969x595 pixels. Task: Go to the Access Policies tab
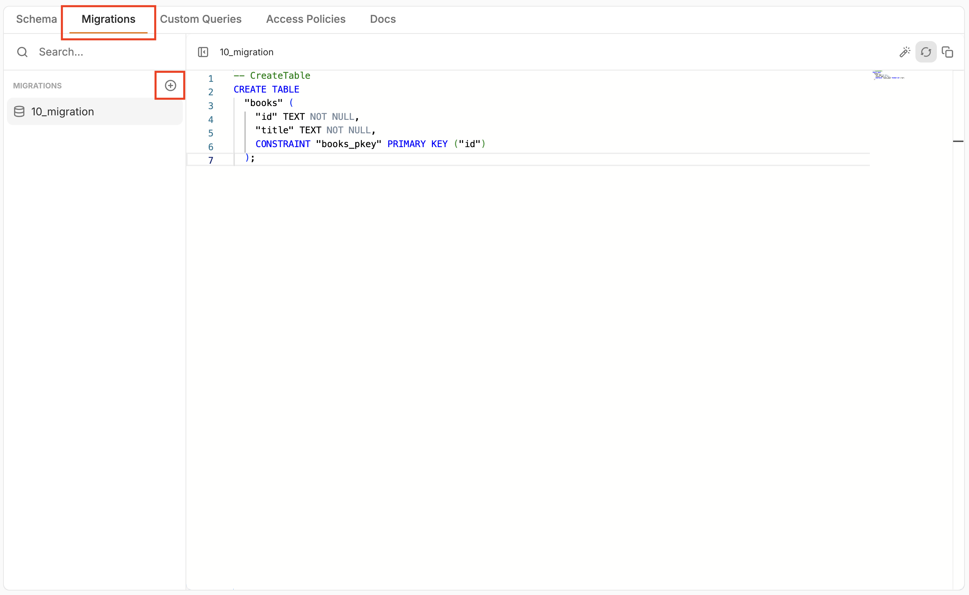click(305, 19)
